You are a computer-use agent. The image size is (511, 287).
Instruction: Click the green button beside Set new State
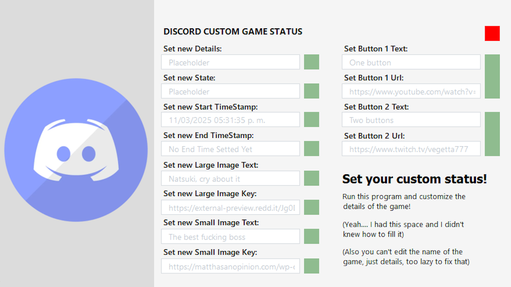(x=312, y=91)
